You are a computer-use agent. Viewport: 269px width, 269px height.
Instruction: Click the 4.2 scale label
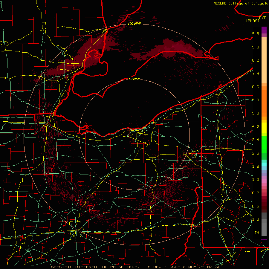click(x=256, y=127)
